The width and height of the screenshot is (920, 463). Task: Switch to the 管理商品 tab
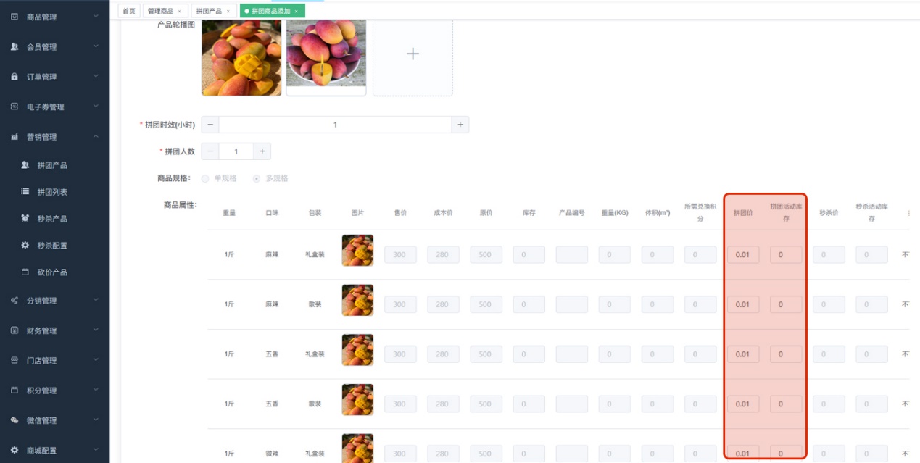click(165, 11)
